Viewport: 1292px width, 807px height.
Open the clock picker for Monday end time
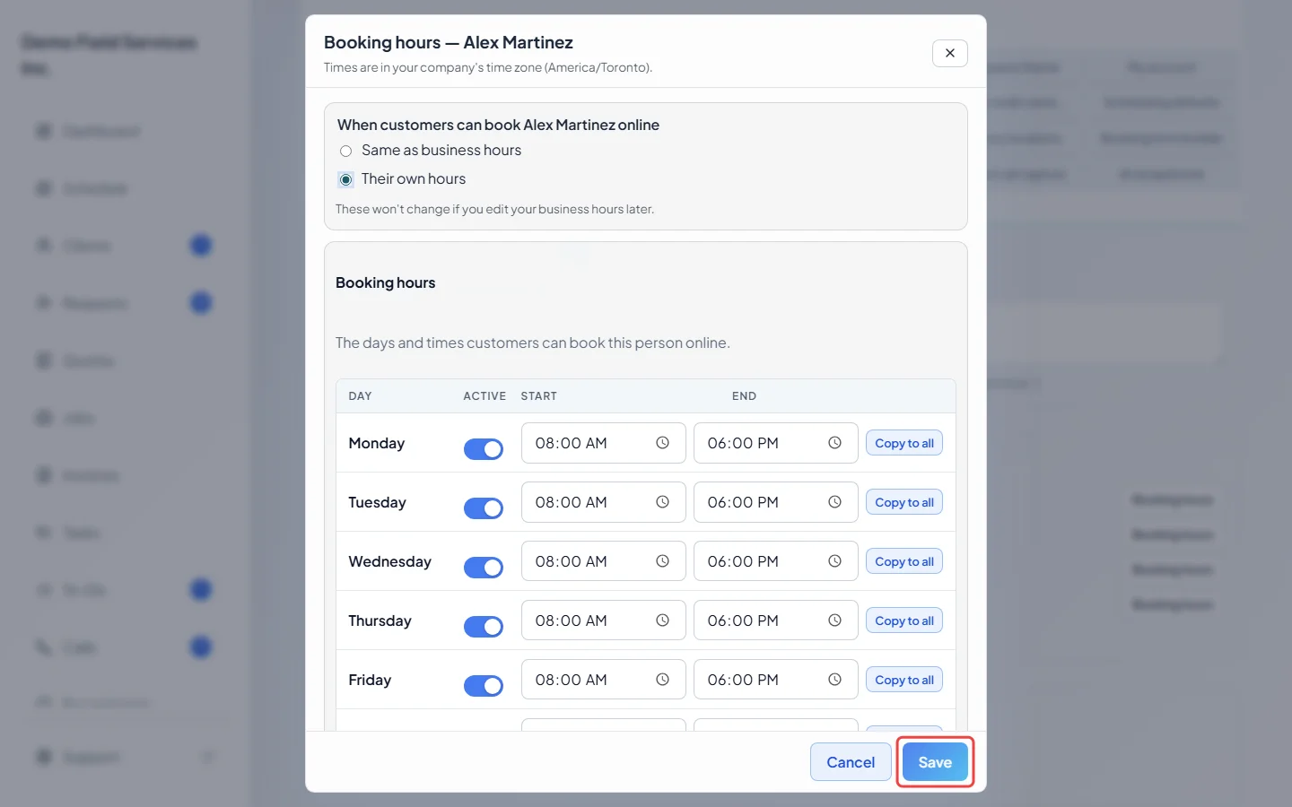pos(834,443)
